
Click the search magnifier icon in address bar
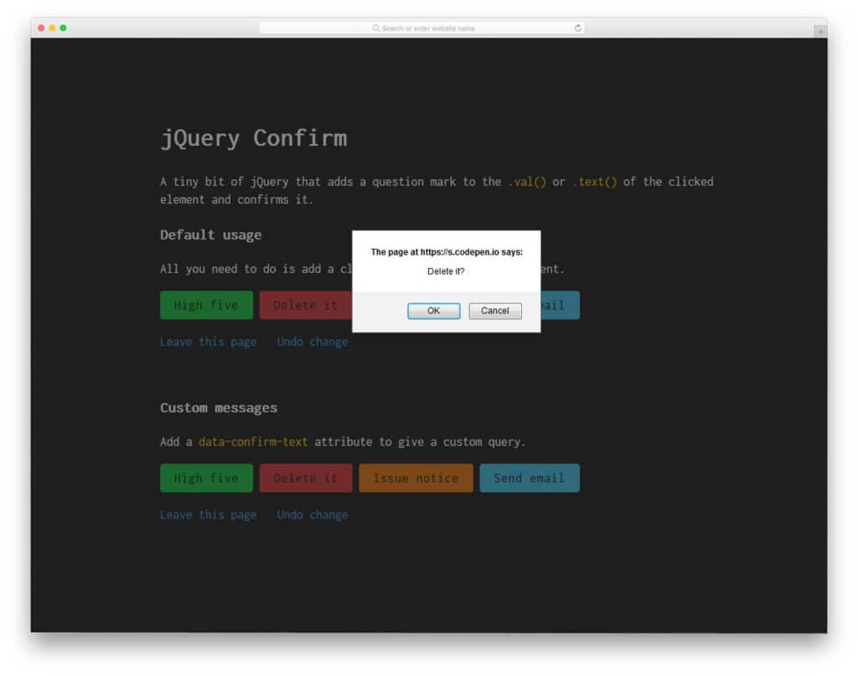pos(375,28)
